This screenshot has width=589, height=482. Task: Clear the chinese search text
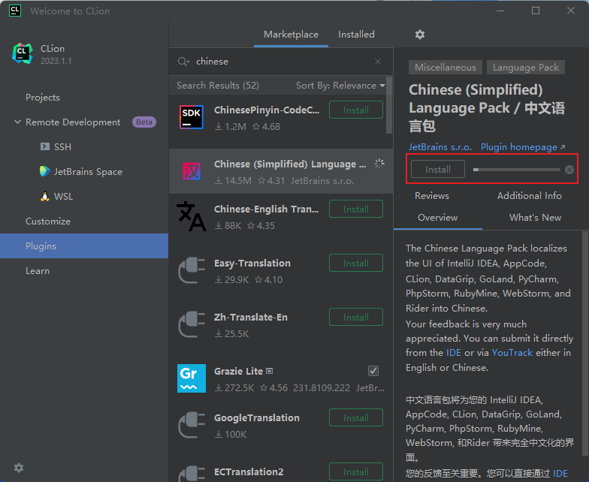click(x=378, y=62)
